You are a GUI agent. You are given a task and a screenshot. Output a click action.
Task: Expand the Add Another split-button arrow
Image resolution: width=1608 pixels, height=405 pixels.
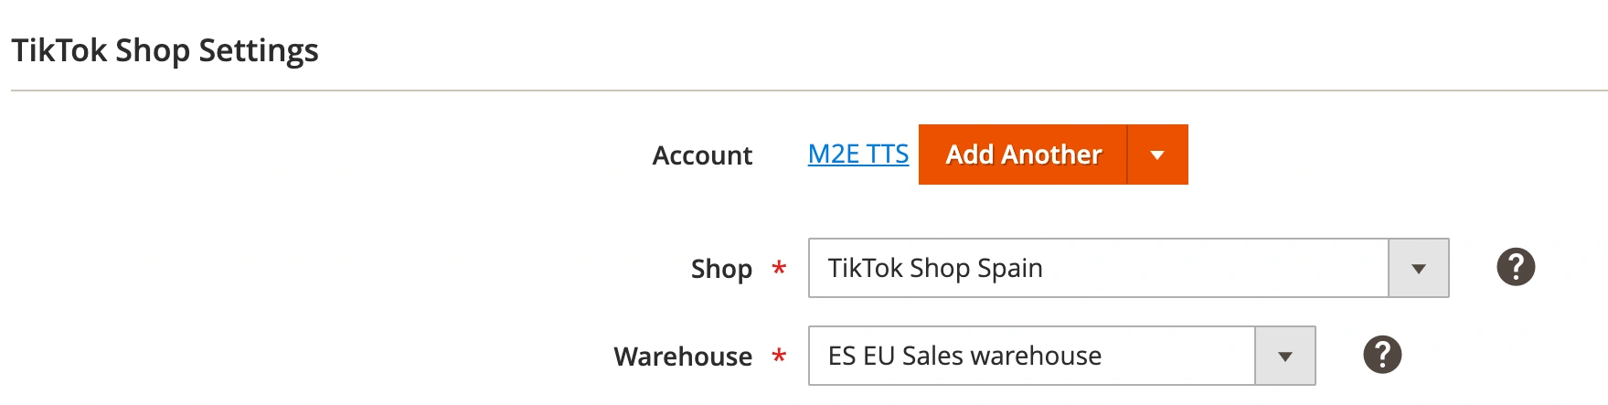1157,155
